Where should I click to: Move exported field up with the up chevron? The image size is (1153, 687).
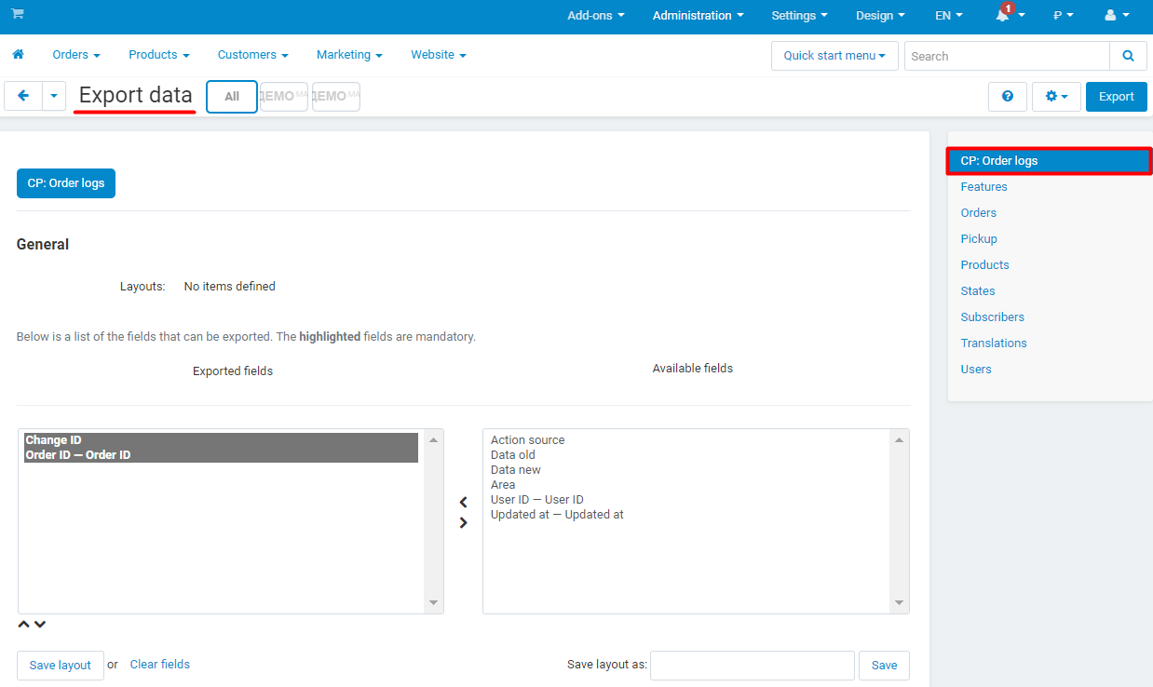tap(24, 625)
